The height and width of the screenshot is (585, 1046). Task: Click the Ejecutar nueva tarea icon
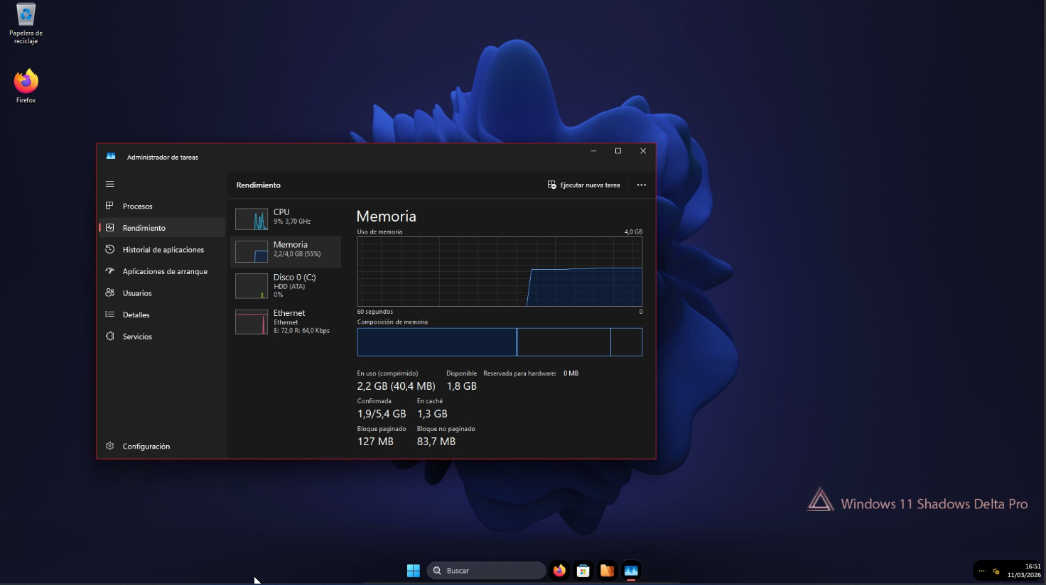pos(552,185)
